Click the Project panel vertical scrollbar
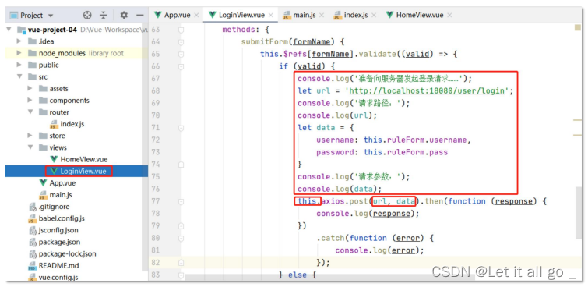Screen dimensions: 588x287 (146, 148)
